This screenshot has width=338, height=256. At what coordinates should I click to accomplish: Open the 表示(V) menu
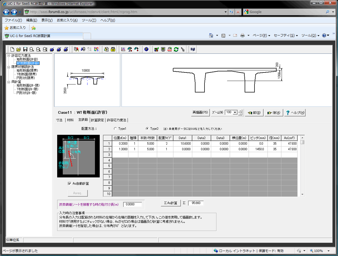point(47,20)
